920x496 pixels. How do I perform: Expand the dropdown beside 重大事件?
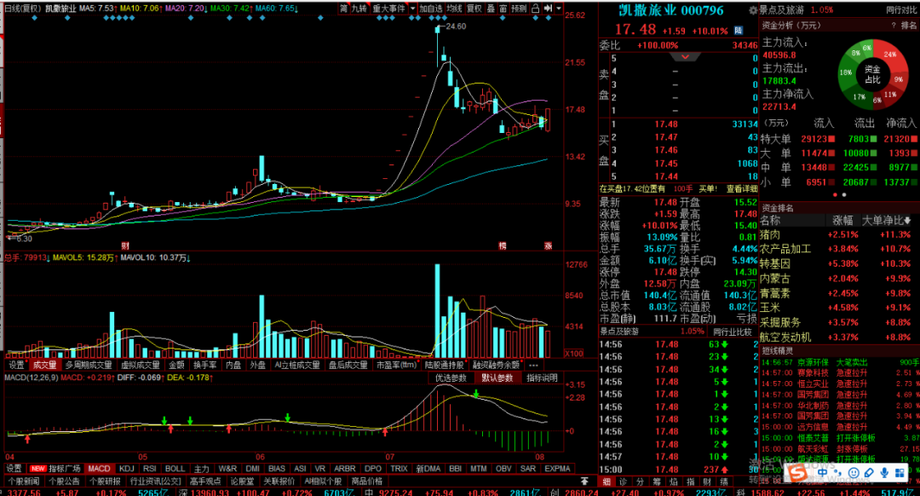[x=413, y=9]
